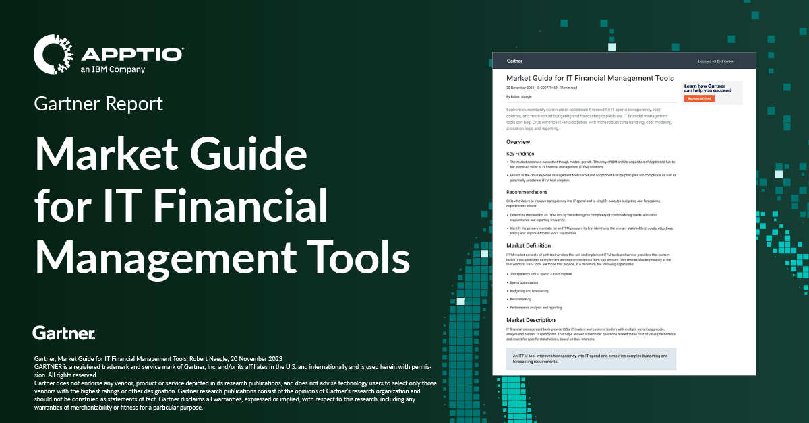Click the Gartner logo in document header
The width and height of the screenshot is (809, 423).
pos(515,60)
